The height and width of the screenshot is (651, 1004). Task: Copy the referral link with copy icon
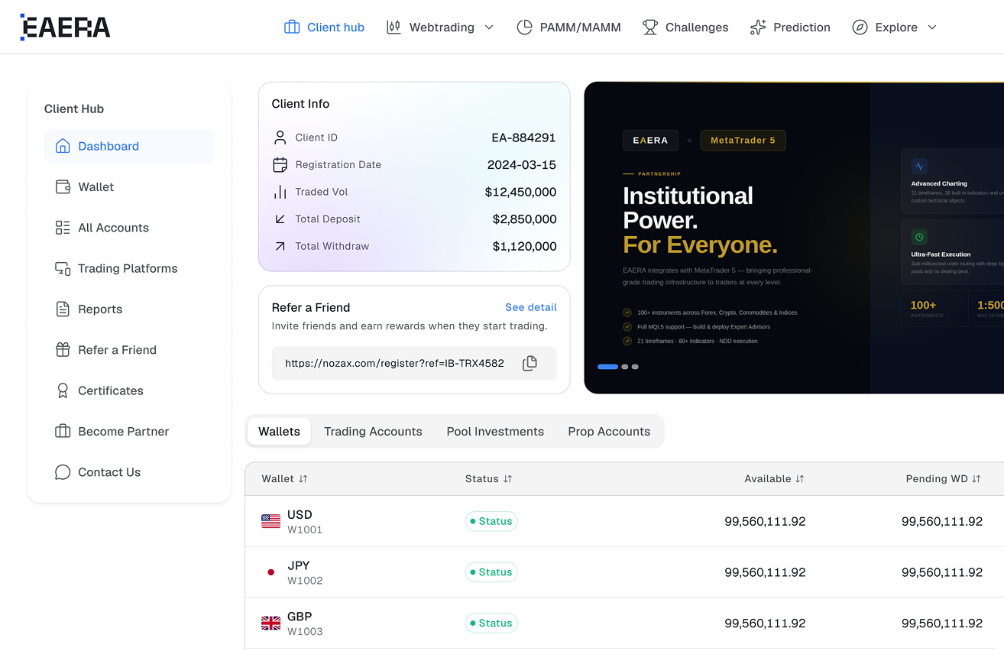tap(530, 364)
